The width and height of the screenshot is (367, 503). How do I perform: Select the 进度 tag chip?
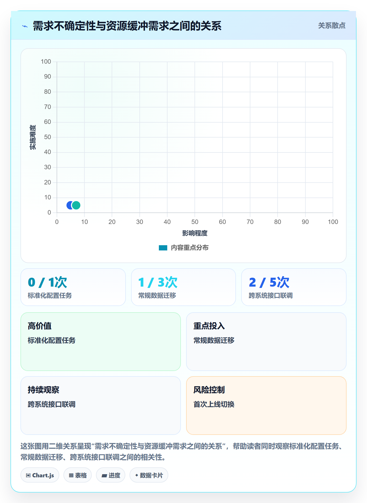point(111,475)
